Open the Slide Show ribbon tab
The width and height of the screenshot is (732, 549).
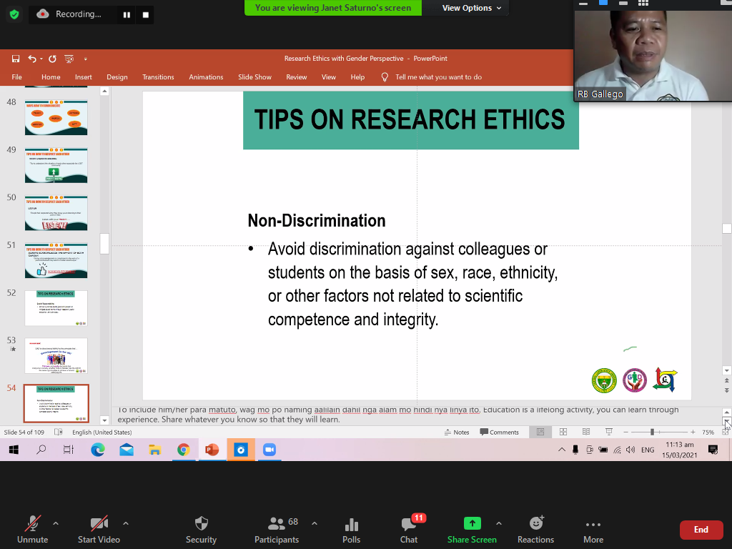point(254,77)
